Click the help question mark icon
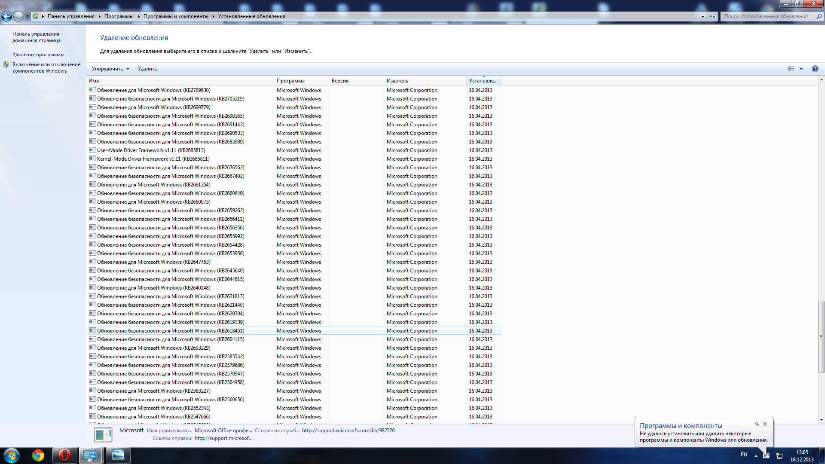The width and height of the screenshot is (825, 464). click(x=815, y=69)
